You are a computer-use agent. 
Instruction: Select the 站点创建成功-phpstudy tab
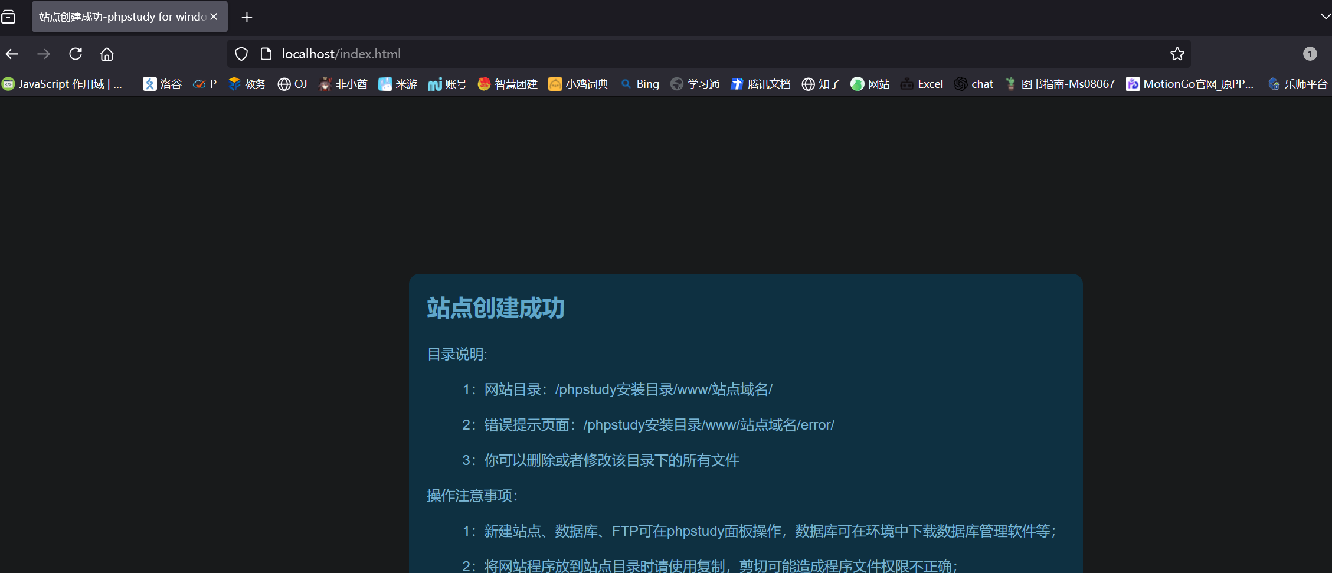tap(129, 17)
